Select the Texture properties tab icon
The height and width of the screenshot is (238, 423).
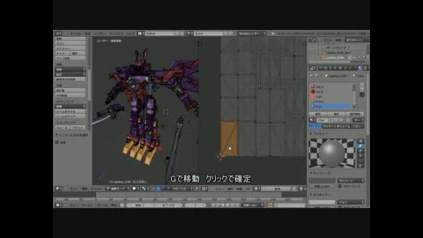(x=365, y=68)
